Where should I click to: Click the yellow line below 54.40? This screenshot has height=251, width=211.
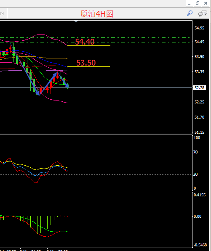(89, 46)
